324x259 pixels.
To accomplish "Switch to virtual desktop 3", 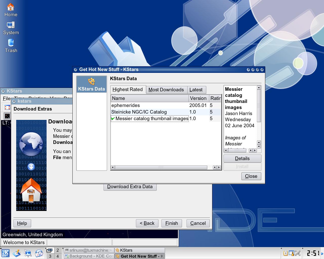I will pyautogui.click(x=50, y=256).
